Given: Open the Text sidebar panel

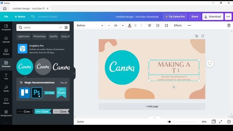Looking at the screenshot, I should (x=6, y=76).
